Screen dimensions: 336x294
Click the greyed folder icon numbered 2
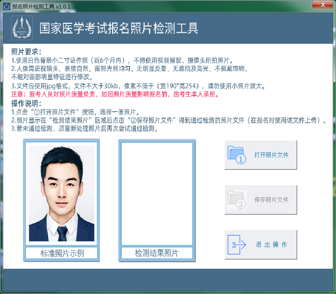pos(237,200)
